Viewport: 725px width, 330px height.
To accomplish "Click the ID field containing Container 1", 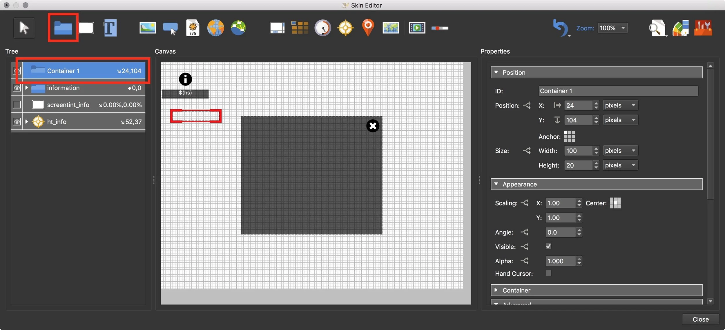I will (x=618, y=91).
